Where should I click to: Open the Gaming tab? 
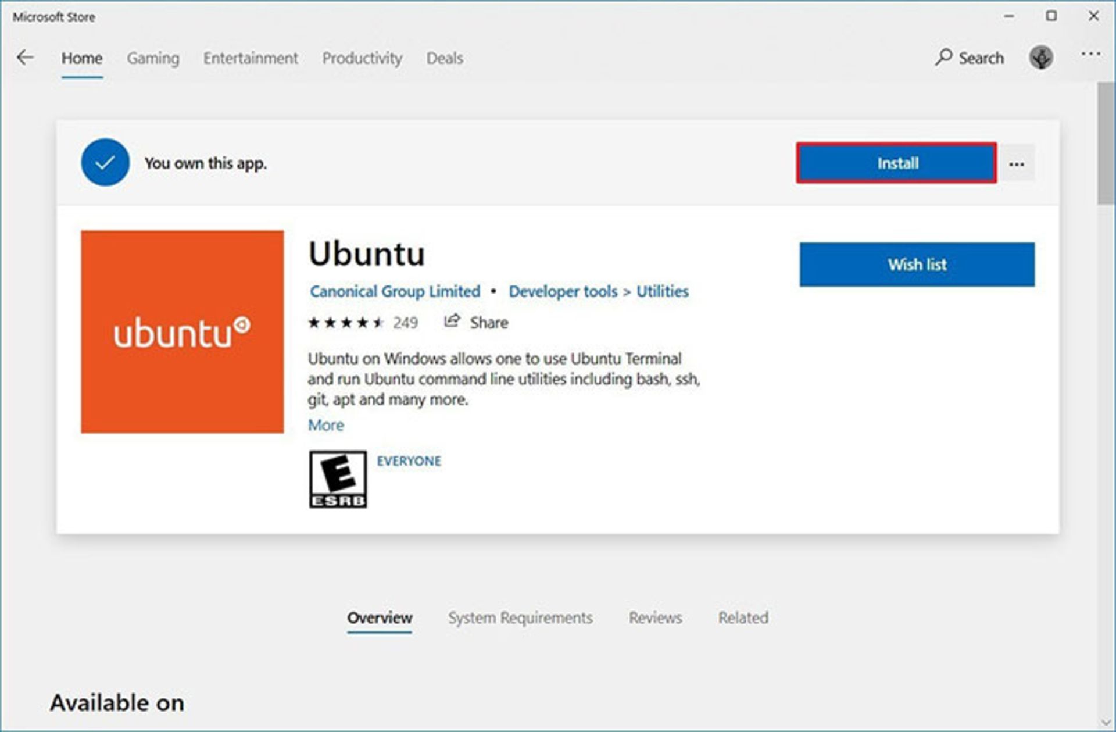point(153,58)
